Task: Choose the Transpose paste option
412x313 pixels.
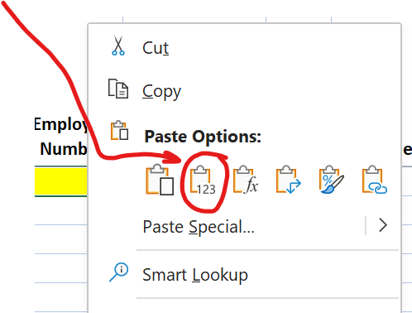Action: (289, 180)
